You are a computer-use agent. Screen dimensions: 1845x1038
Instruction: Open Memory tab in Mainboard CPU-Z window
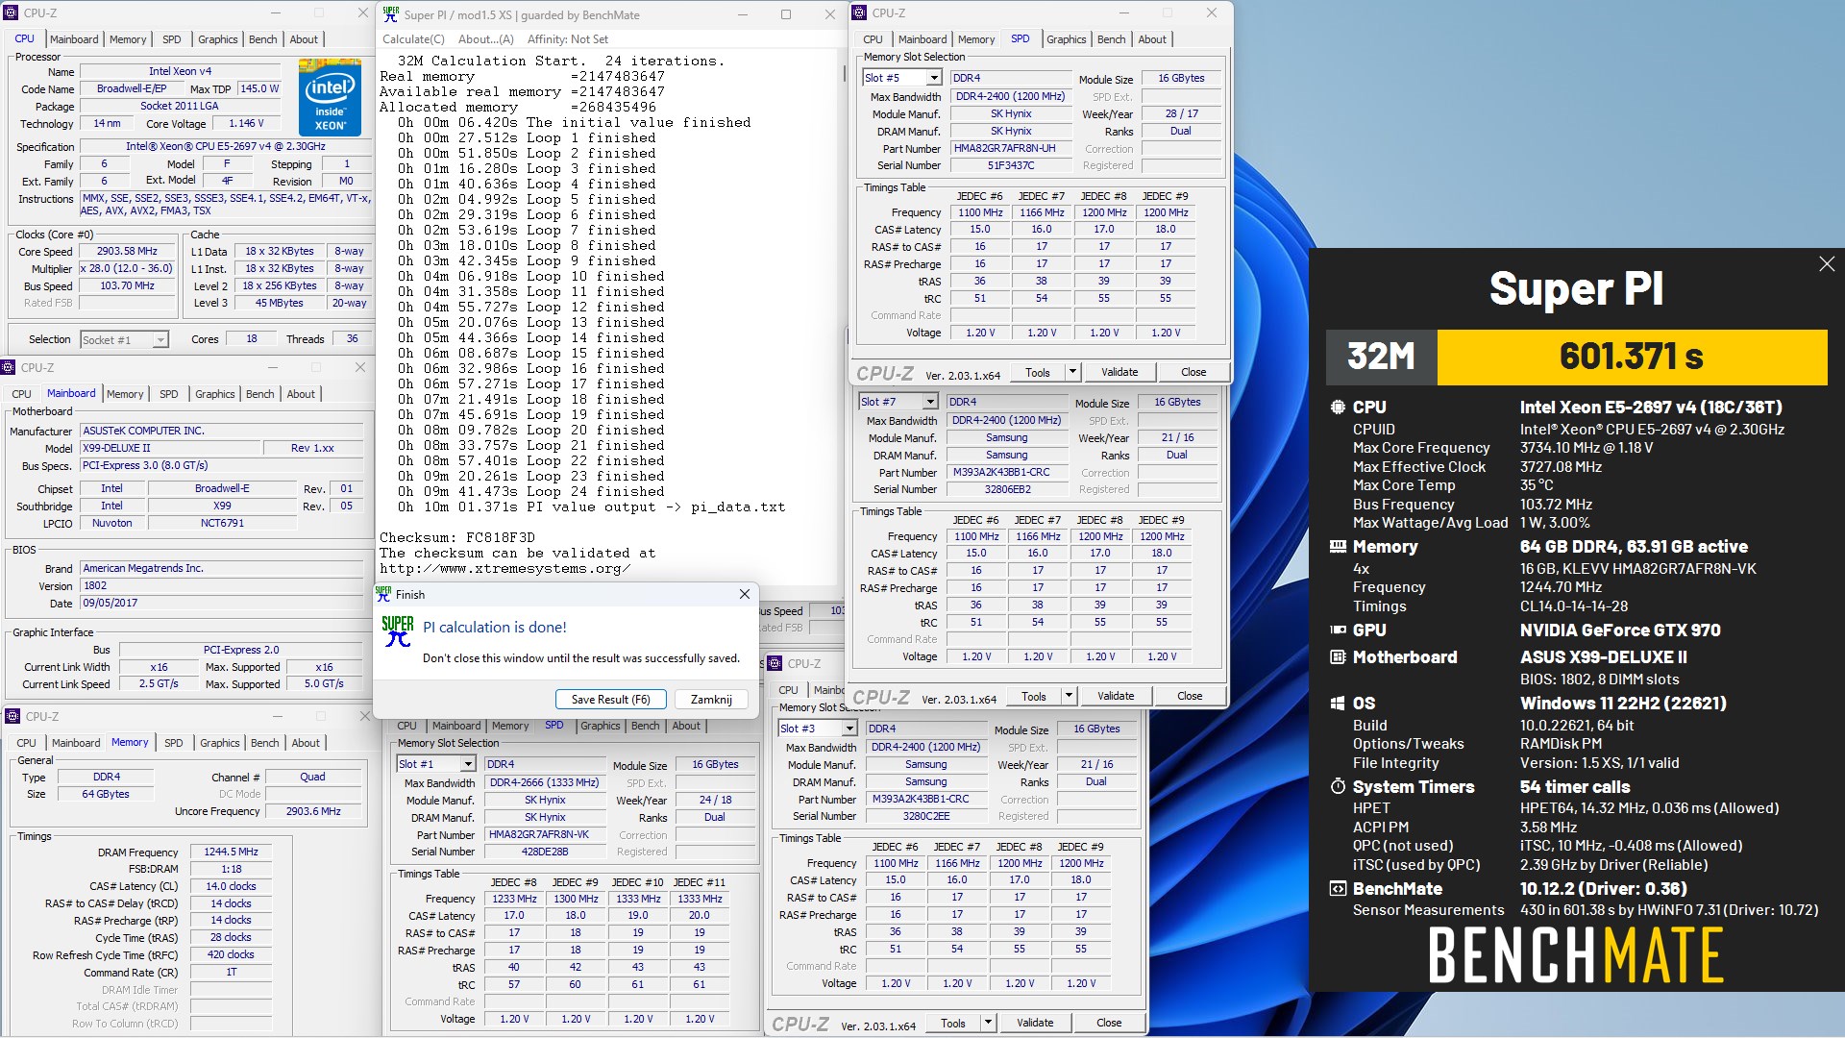(x=125, y=394)
